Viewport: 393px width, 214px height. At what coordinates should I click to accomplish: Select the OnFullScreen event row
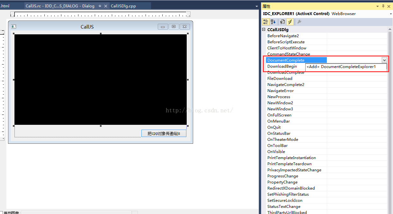coord(326,115)
